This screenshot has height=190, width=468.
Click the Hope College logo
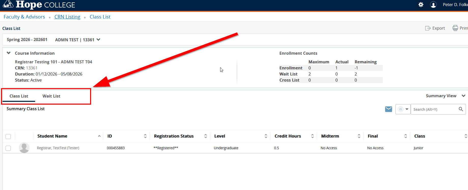click(x=39, y=5)
